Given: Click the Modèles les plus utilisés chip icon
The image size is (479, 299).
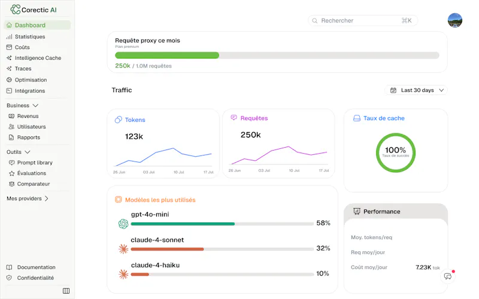Looking at the screenshot, I should point(118,200).
